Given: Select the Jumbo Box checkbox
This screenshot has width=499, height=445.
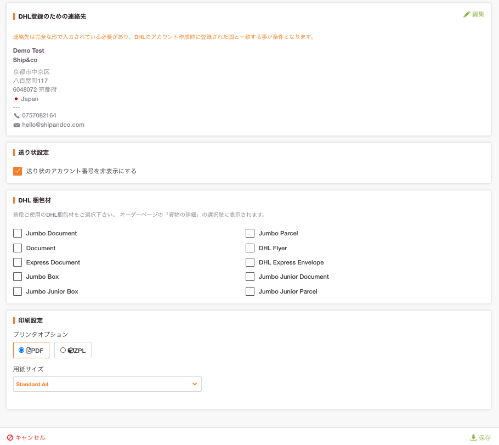Looking at the screenshot, I should [18, 277].
